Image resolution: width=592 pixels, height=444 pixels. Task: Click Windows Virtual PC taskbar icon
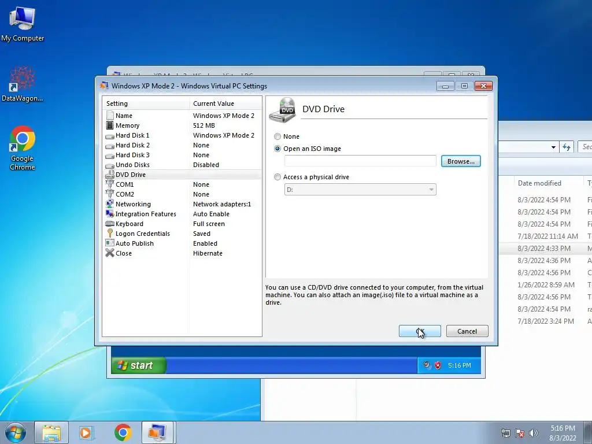pos(157,432)
